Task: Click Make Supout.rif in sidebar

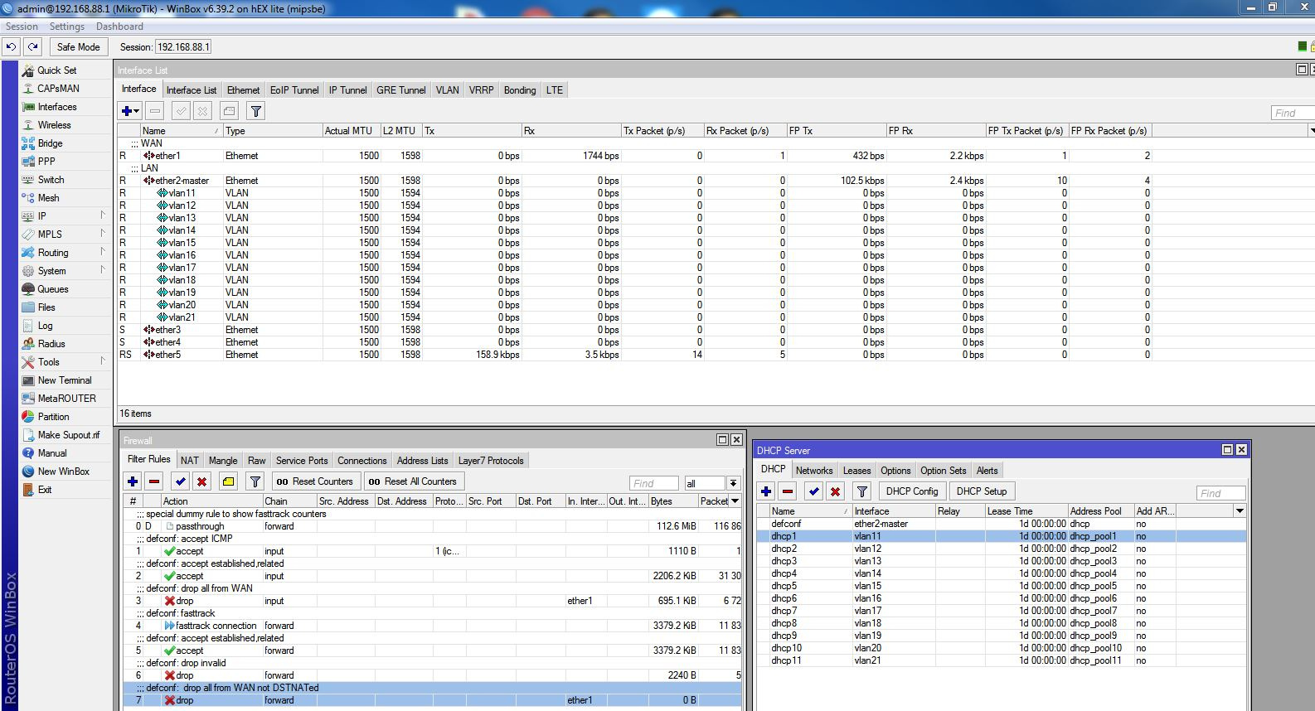Action: (68, 435)
